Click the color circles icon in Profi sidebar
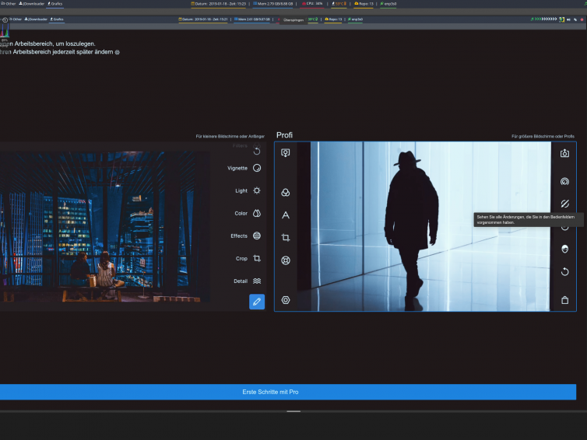The image size is (587, 440). click(x=286, y=192)
